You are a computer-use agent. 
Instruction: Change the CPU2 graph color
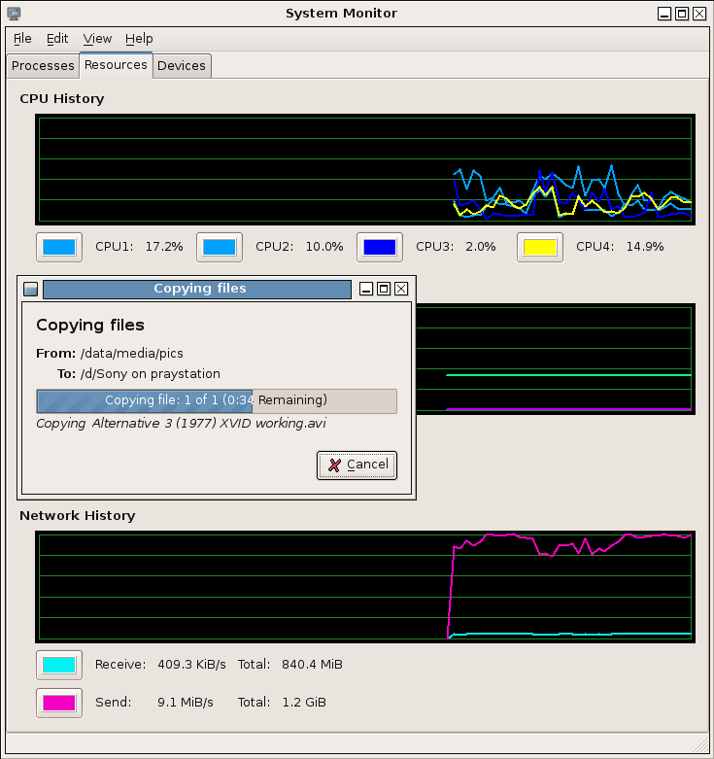coord(220,248)
